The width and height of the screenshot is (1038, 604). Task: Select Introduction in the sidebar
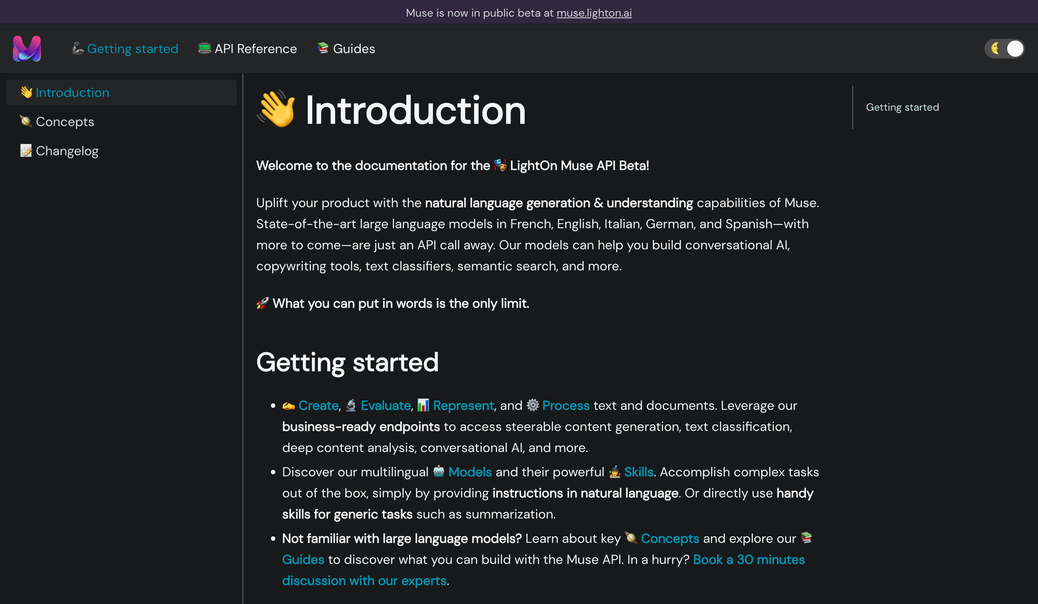tap(73, 93)
